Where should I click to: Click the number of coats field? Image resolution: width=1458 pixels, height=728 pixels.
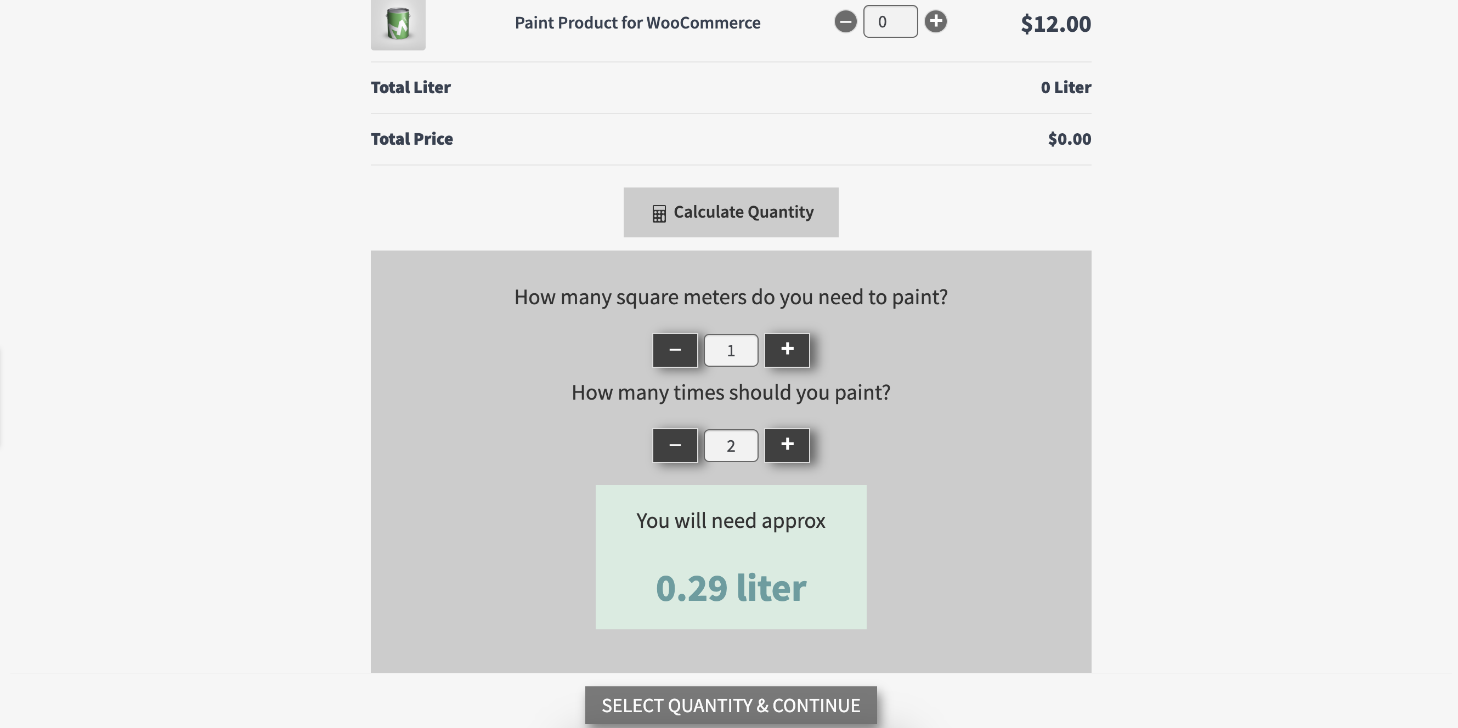(x=731, y=446)
